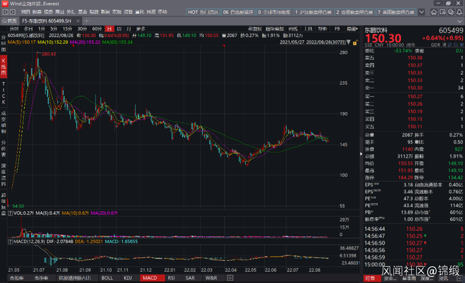Viewport: 465px width, 283px height.
Task: Switch chart to 多日 multi-day view
Action: coord(28,29)
